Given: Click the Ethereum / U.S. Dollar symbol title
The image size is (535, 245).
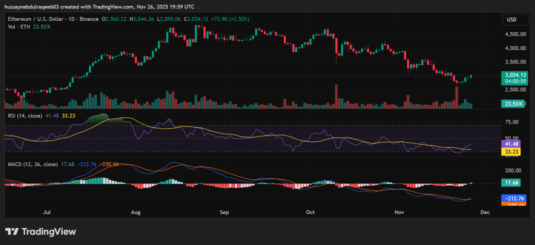Looking at the screenshot, I should click(34, 19).
